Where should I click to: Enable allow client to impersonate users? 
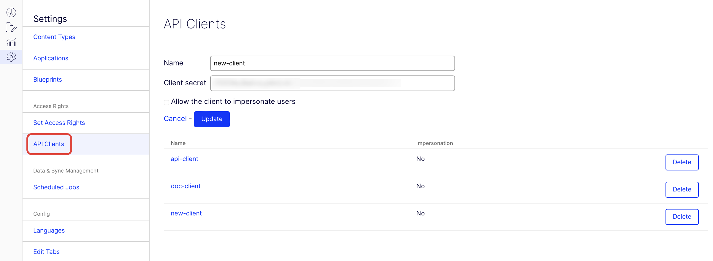167,102
